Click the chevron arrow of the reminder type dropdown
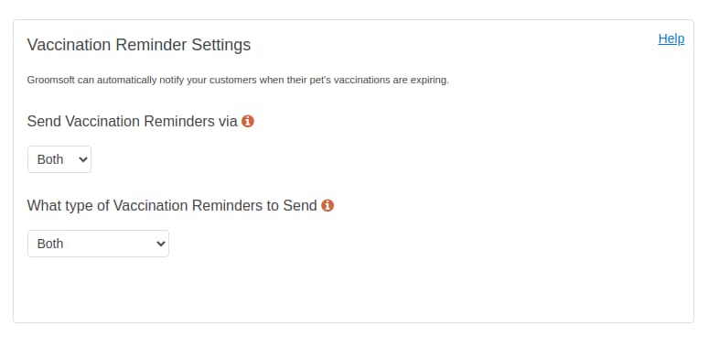The image size is (709, 337). click(160, 244)
